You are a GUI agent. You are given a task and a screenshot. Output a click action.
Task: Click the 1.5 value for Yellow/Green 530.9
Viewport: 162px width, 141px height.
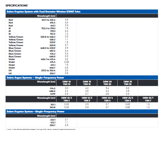click(x=67, y=42)
